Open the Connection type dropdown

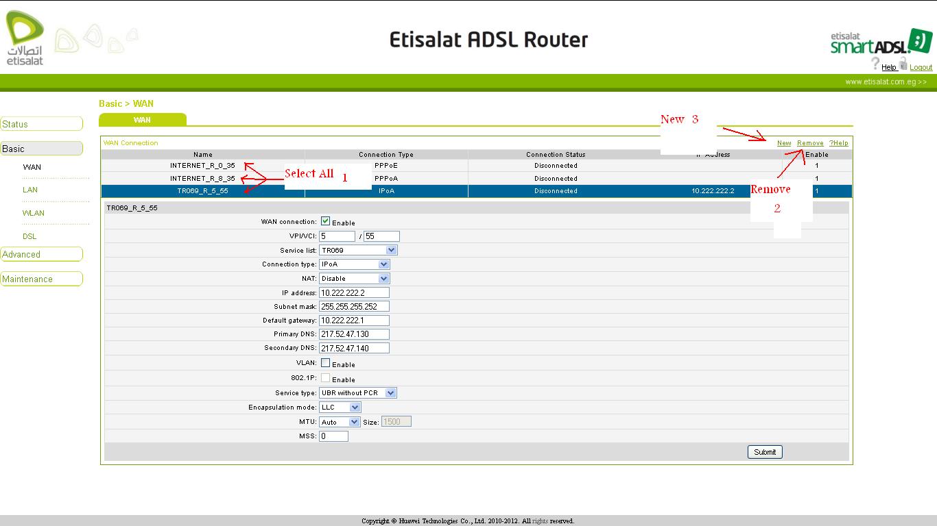pos(355,264)
